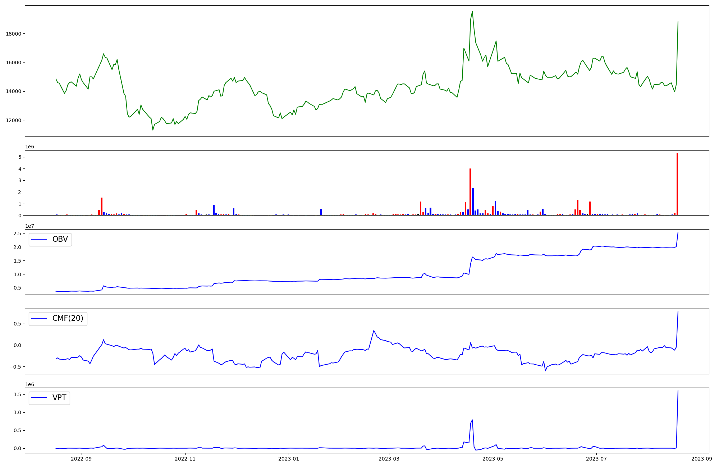Select the 2023-09 date tick label

701,459
